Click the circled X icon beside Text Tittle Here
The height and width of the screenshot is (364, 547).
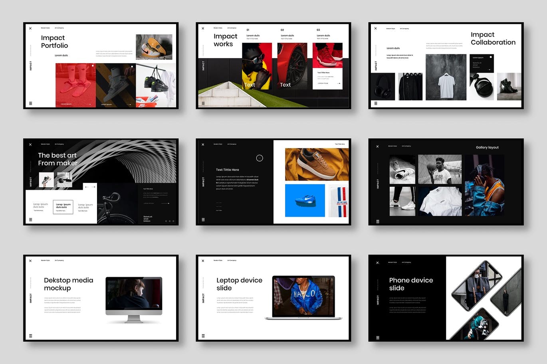point(260,158)
